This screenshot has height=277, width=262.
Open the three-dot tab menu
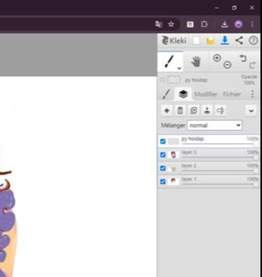(253, 94)
